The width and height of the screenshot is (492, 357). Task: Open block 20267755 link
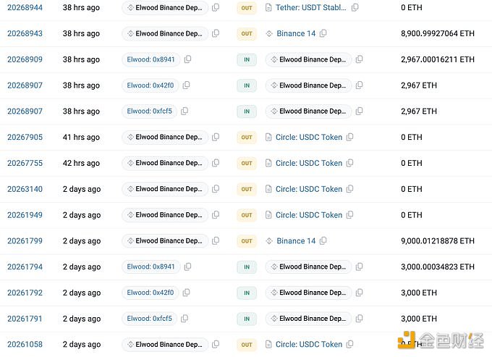point(25,163)
